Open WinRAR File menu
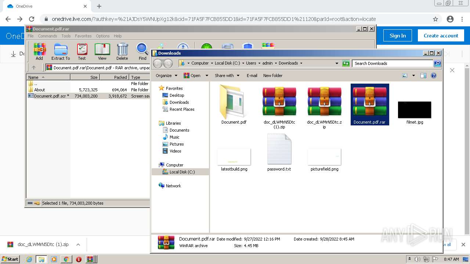Screen dimensions: 470x264 [x=30, y=36]
